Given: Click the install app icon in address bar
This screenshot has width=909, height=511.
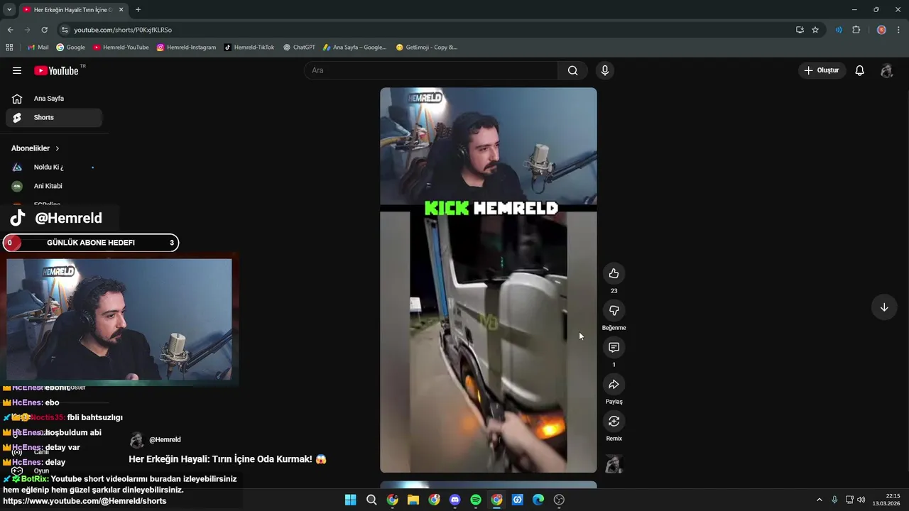Looking at the screenshot, I should [800, 30].
